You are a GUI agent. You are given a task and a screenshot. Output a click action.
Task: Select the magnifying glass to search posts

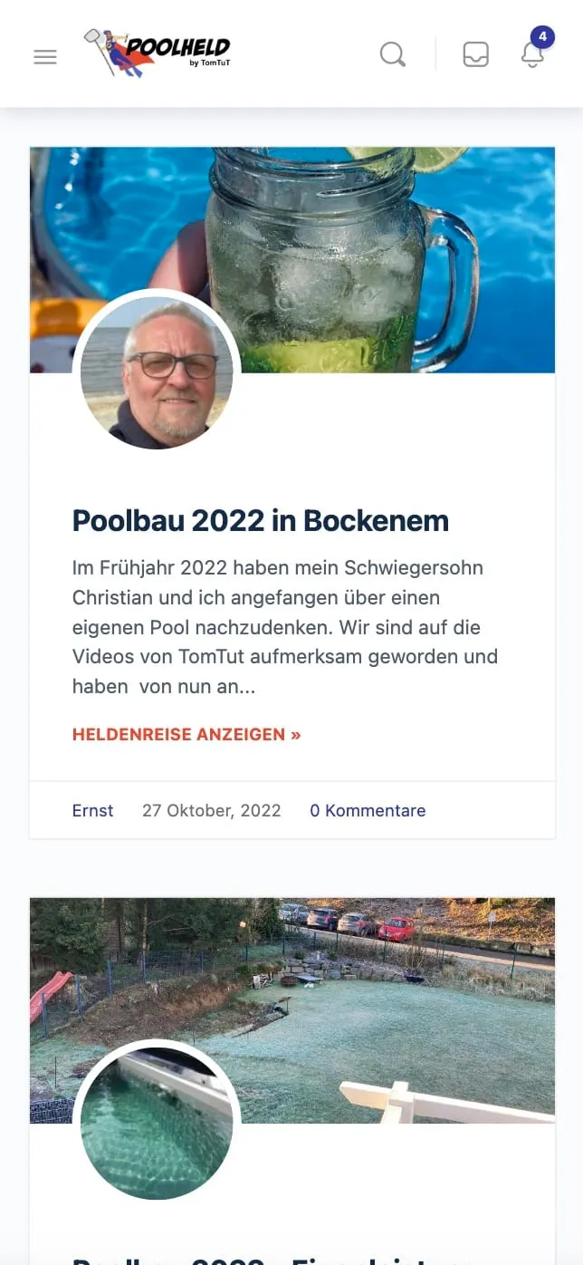(x=392, y=54)
